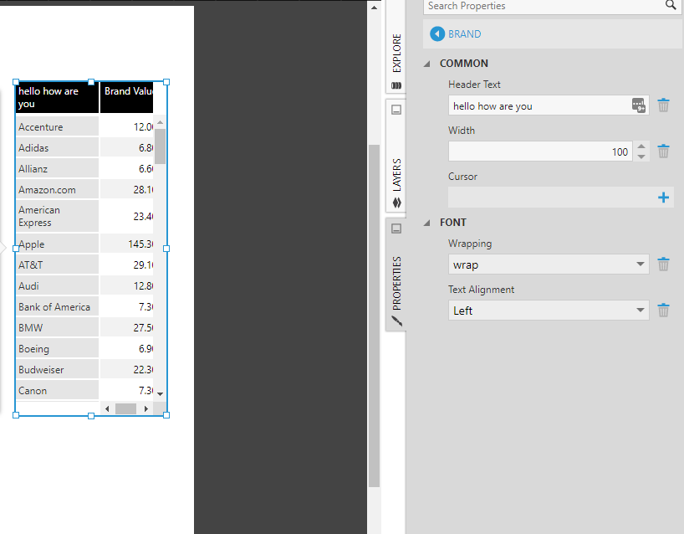Click the 'Adidas' table cell
The height and width of the screenshot is (534, 684).
tap(57, 147)
